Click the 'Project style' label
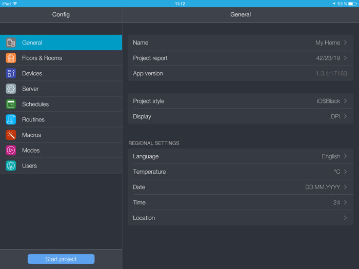359x269 pixels. [x=149, y=101]
